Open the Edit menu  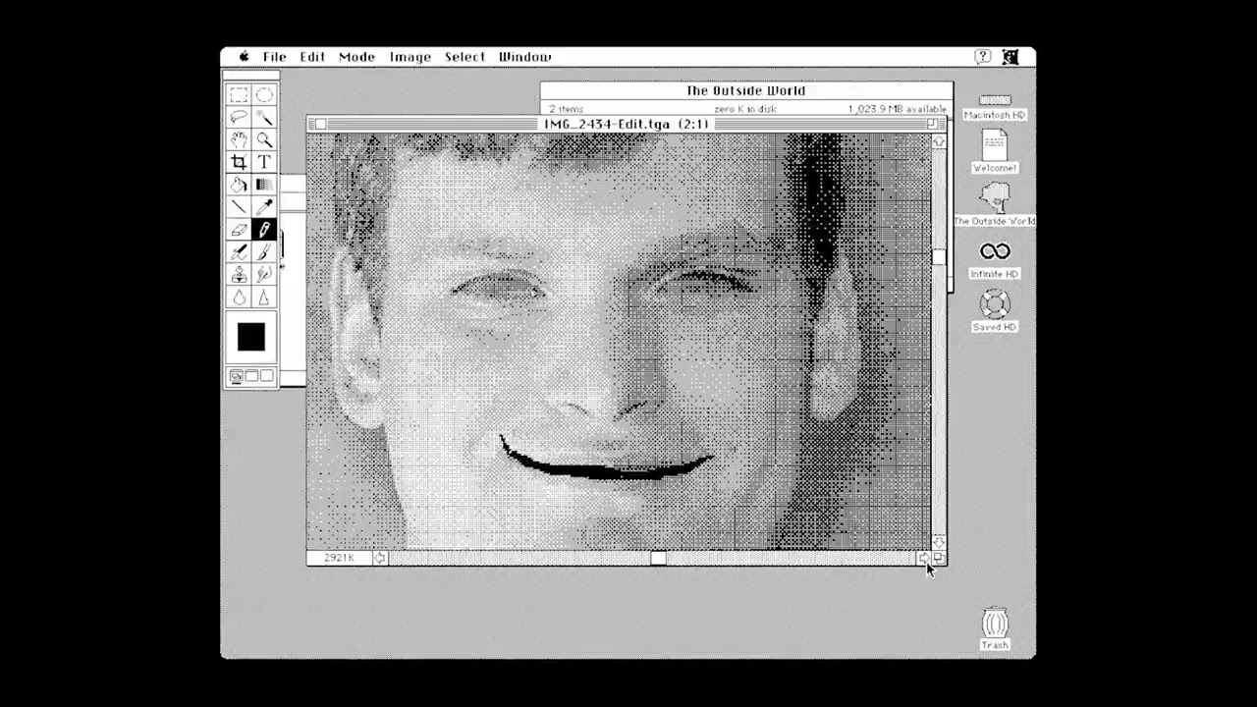[312, 57]
